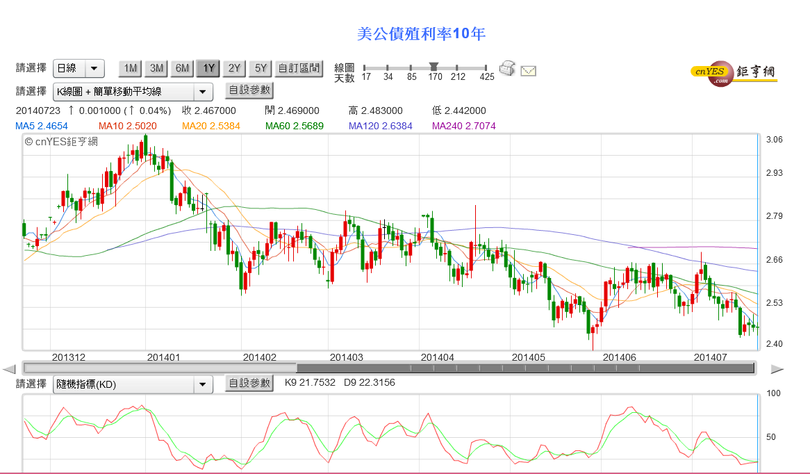Print the chart using the printer icon

click(506, 68)
